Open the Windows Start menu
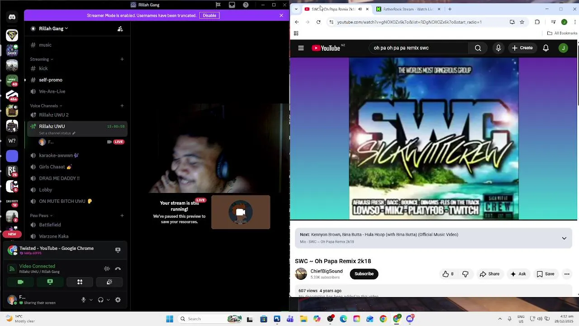 [170, 319]
